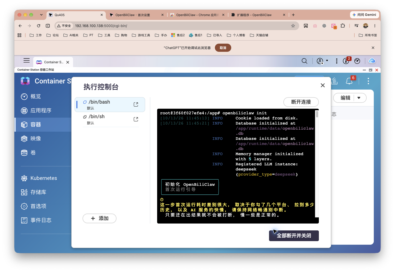
Task: Open QNAP notifications info icon with badge 2
Action: pyautogui.click(x=346, y=61)
